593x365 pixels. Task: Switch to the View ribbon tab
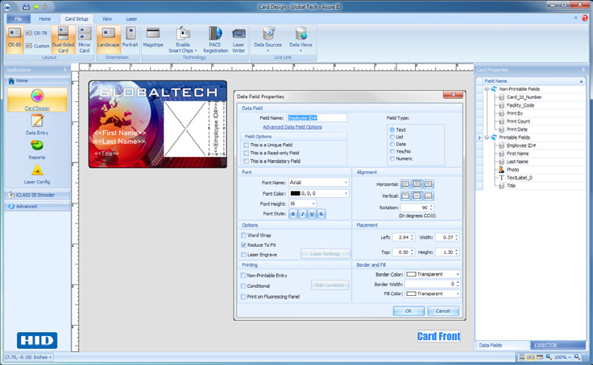pyautogui.click(x=107, y=18)
